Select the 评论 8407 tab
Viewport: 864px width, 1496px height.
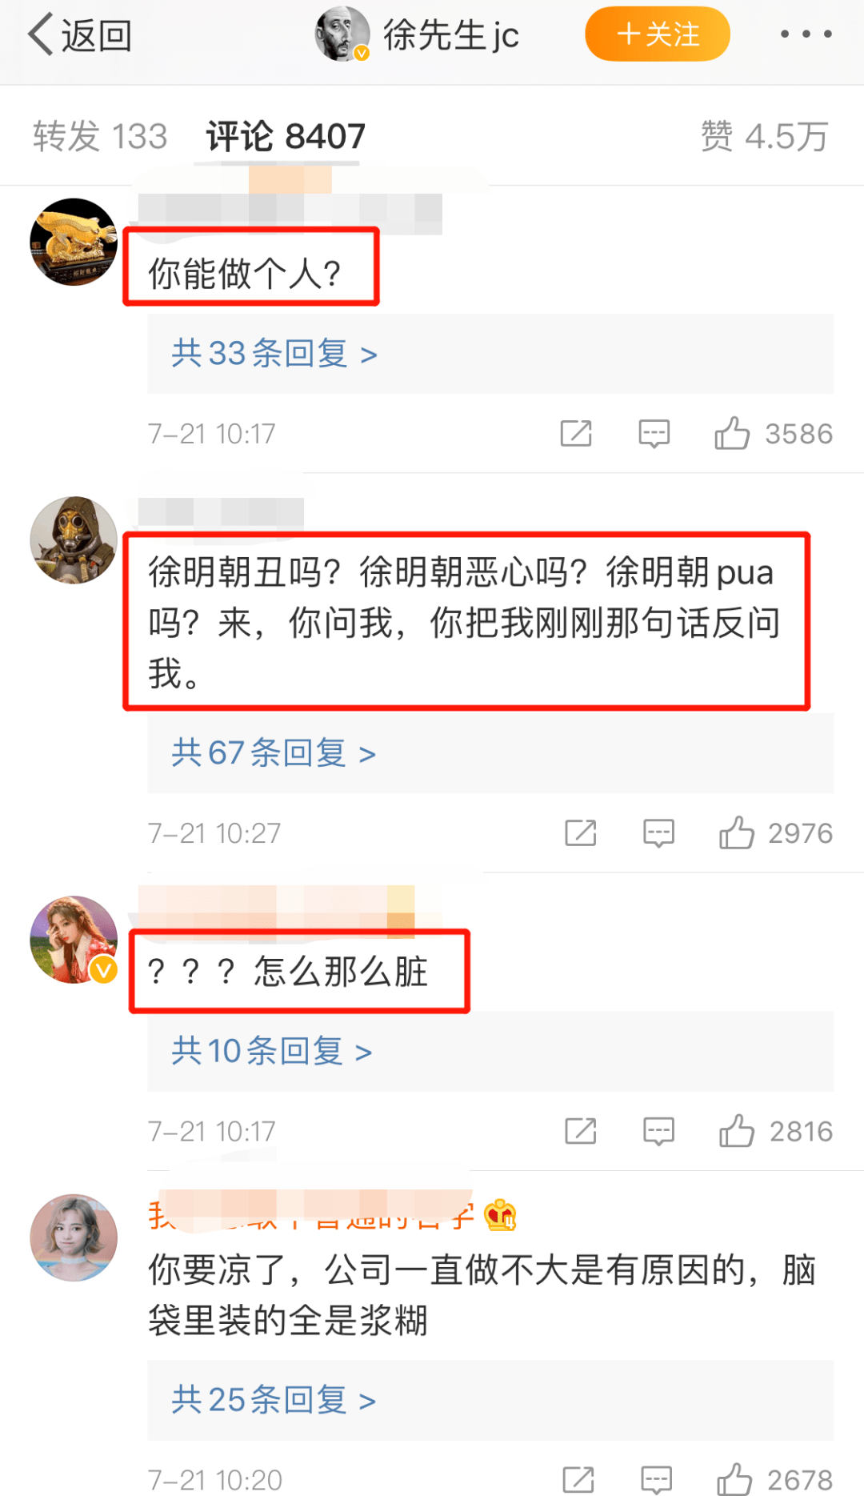(286, 136)
